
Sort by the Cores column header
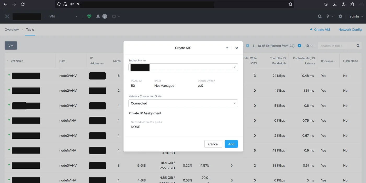[117, 61]
